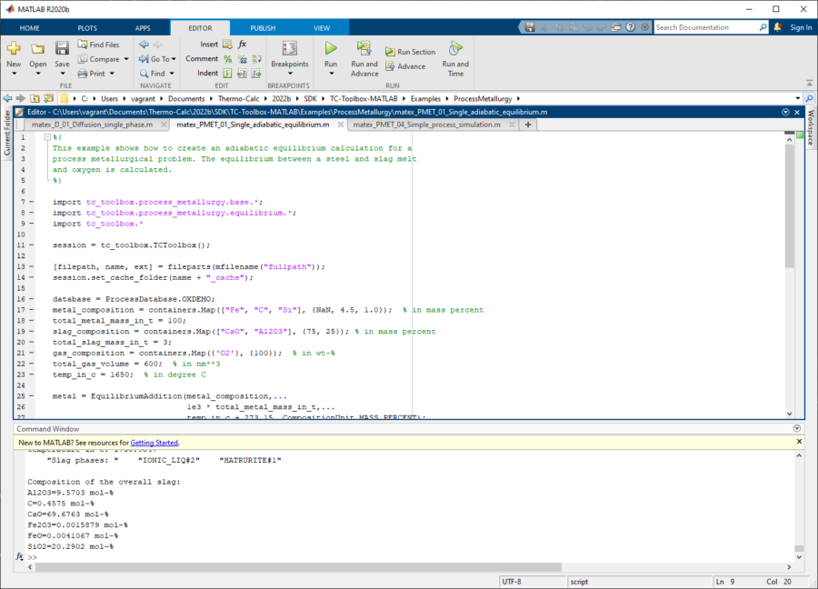Click the Run and Advance icon

tap(364, 48)
